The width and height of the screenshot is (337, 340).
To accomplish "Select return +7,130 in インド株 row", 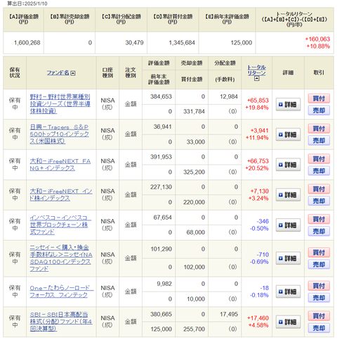I will tap(259, 191).
